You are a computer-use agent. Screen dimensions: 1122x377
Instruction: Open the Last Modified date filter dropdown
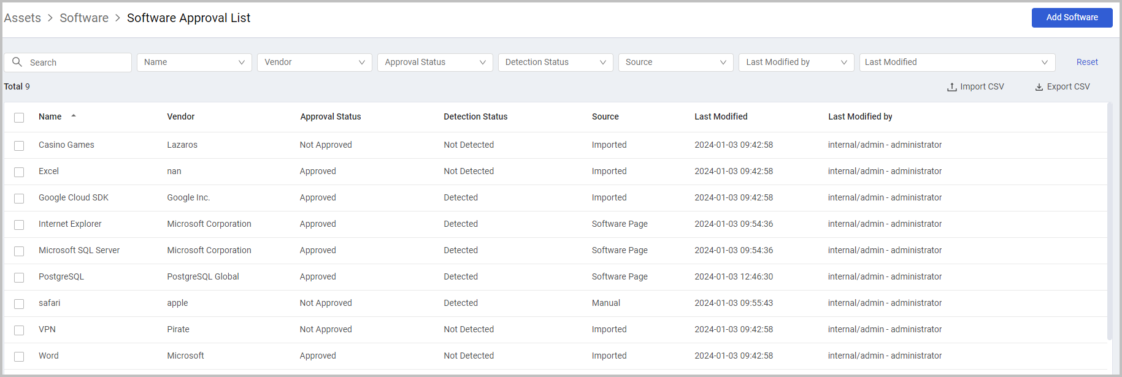[957, 62]
